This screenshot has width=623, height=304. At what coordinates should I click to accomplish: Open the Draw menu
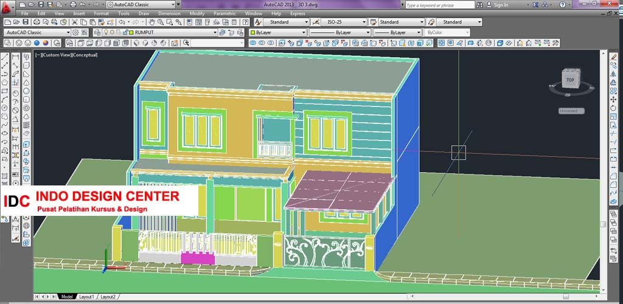144,13
